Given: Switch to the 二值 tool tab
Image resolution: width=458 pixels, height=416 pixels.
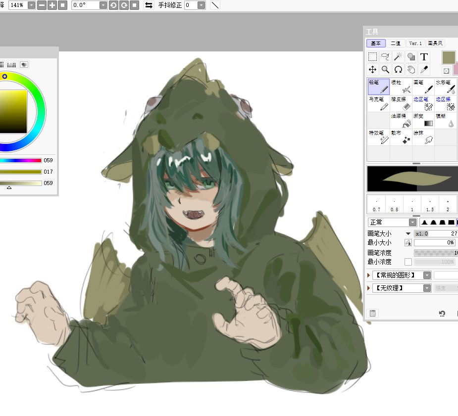Looking at the screenshot, I should click(x=396, y=43).
